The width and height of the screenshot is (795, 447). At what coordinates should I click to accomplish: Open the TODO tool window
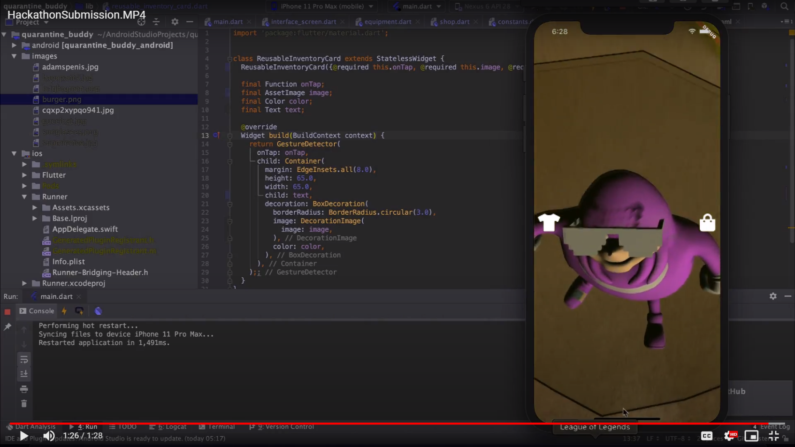point(123,427)
